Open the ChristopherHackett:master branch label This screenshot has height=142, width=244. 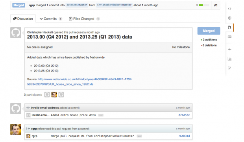114,5
